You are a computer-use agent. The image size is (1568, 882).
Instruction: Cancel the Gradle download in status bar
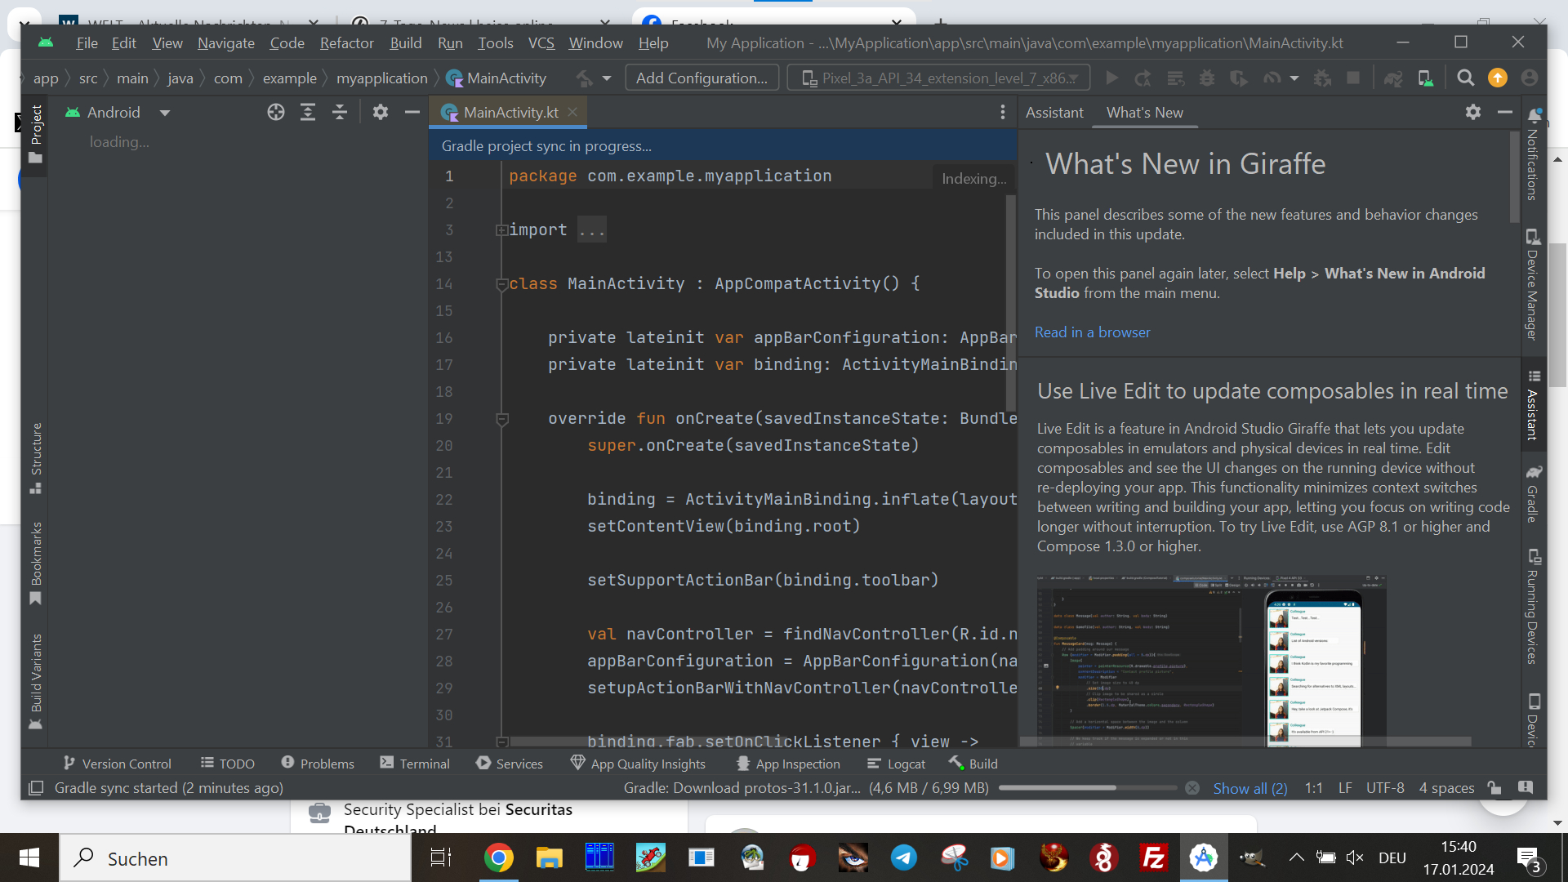1192,788
